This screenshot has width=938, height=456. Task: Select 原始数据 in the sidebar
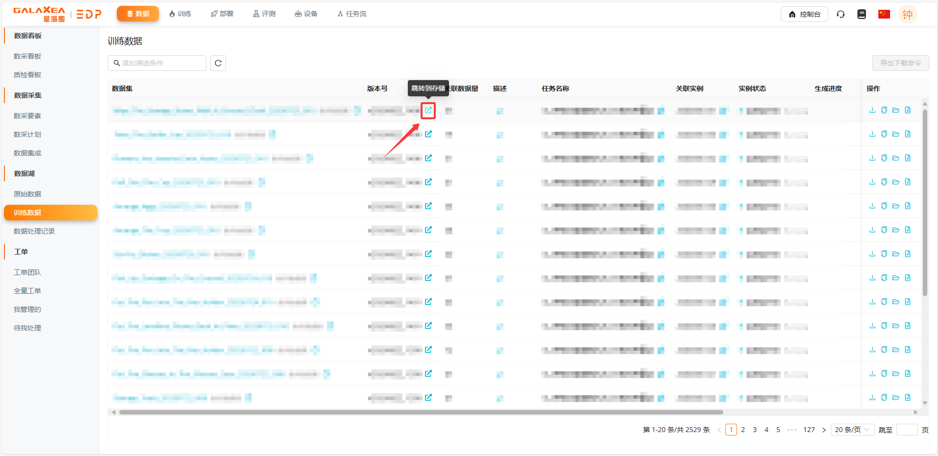click(27, 194)
